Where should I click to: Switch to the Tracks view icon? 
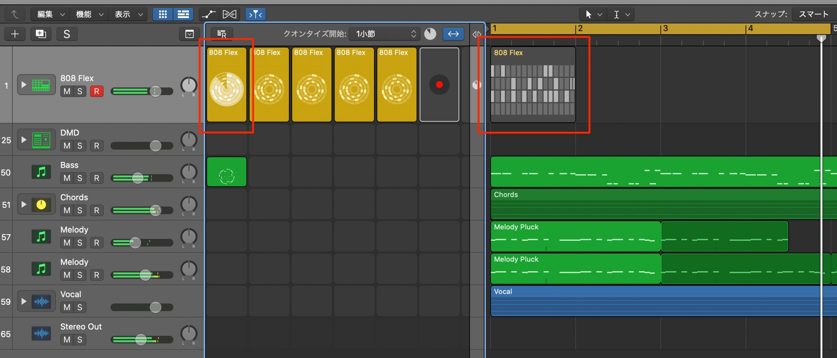click(x=183, y=14)
